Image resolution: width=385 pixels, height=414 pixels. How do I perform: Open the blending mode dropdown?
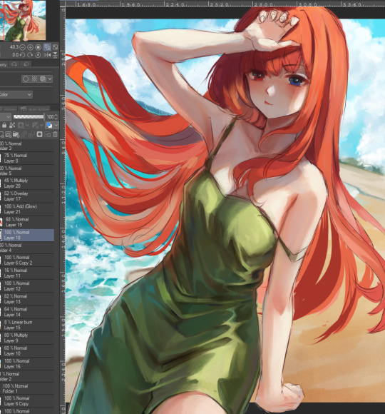(5, 116)
